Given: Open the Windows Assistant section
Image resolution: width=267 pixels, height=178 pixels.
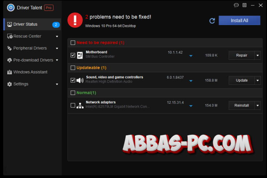Looking at the screenshot, I should [x=30, y=72].
